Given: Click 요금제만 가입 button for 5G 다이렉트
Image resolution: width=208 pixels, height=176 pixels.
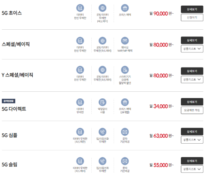Looking at the screenshot, I should tap(192, 110).
